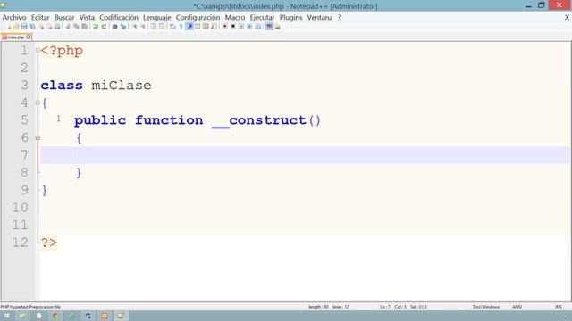Toggle show all characters icon

(181, 27)
